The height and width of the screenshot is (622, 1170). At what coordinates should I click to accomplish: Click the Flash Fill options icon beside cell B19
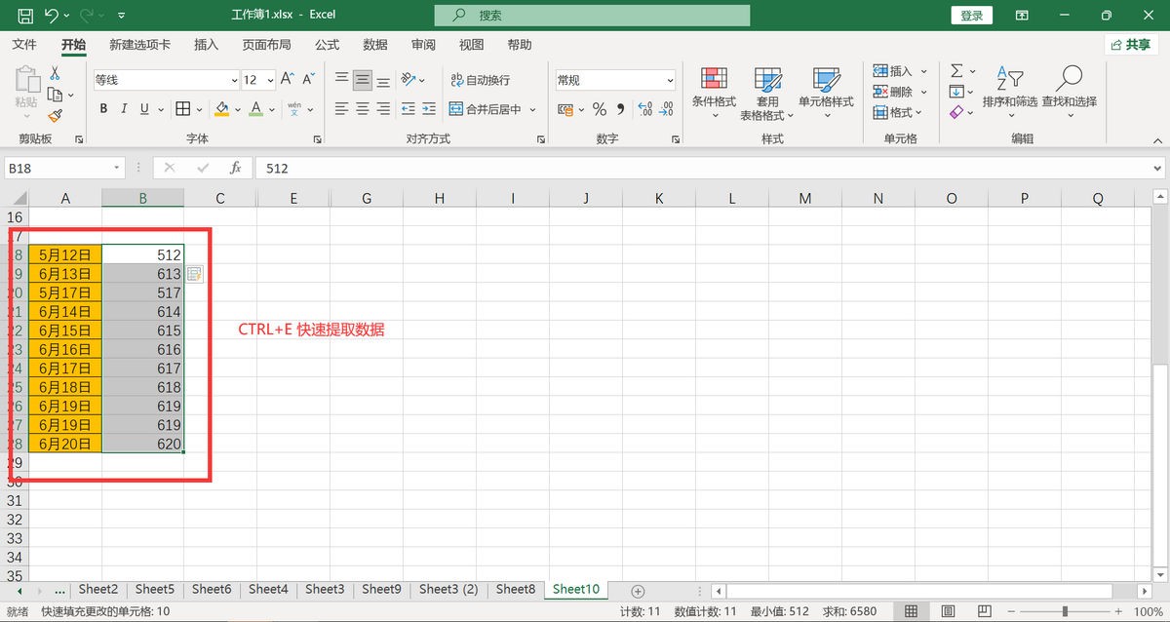point(195,275)
